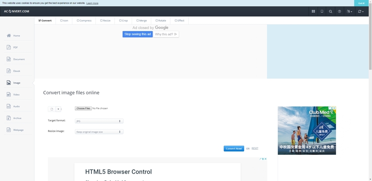The width and height of the screenshot is (372, 181).
Task: Expand the file source arrow dropdown
Action: [x=59, y=109]
